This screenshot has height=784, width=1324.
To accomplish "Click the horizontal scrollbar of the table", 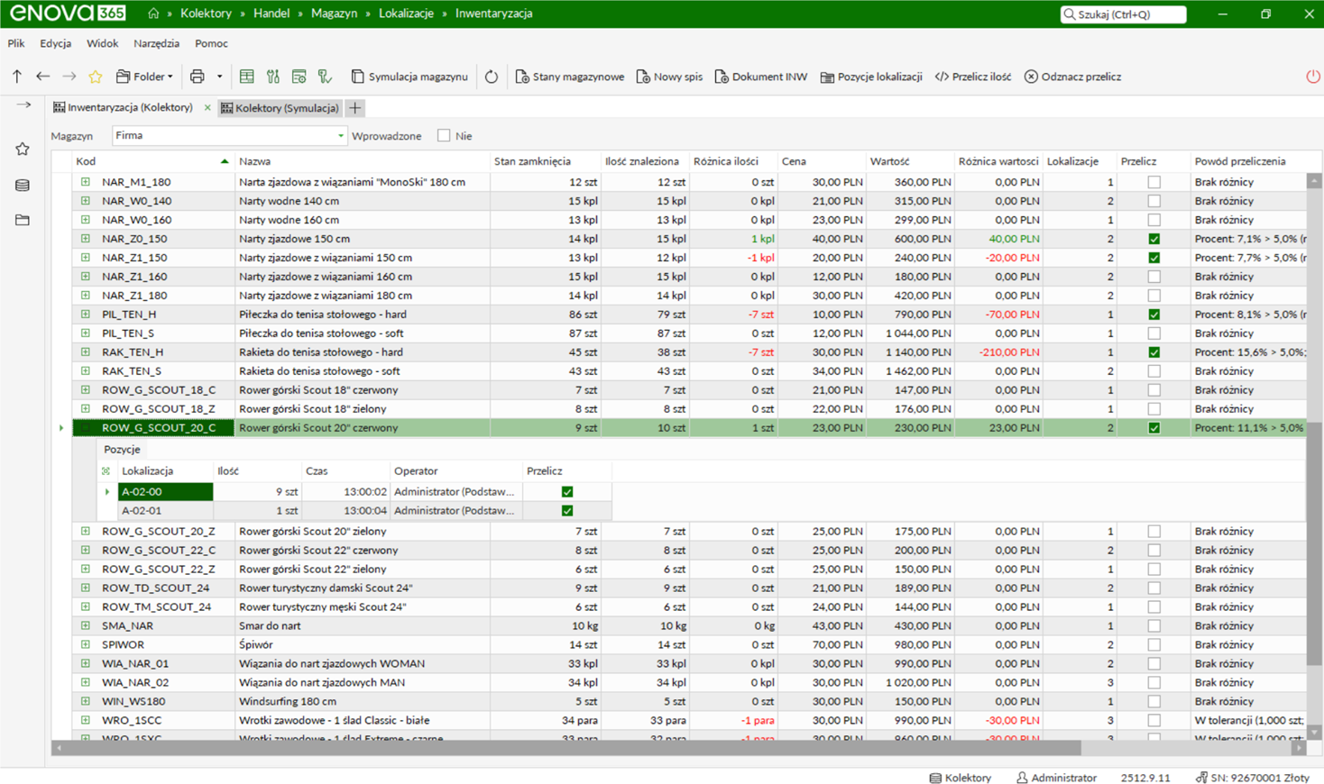I will (566, 748).
